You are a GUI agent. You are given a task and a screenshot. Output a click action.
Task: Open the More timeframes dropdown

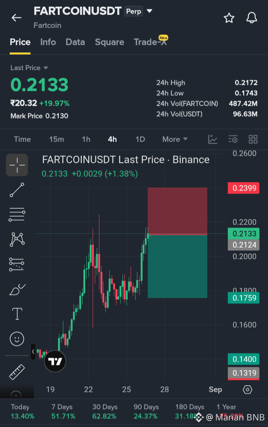(175, 139)
